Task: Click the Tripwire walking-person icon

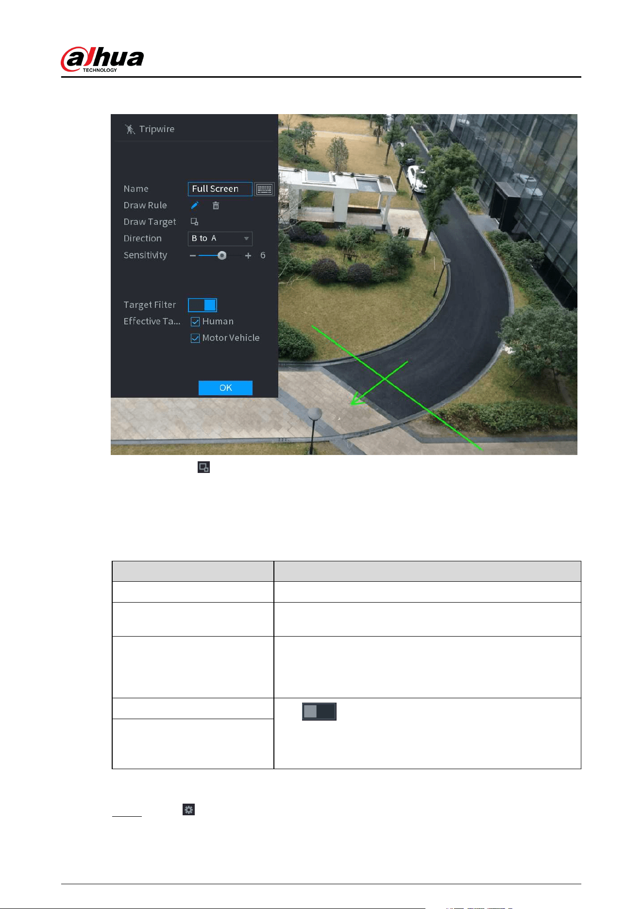Action: [130, 129]
